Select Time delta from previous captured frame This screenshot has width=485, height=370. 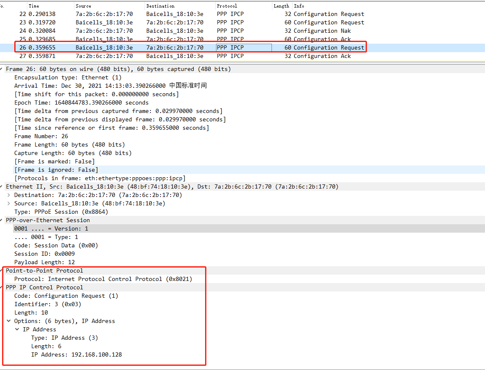(119, 111)
